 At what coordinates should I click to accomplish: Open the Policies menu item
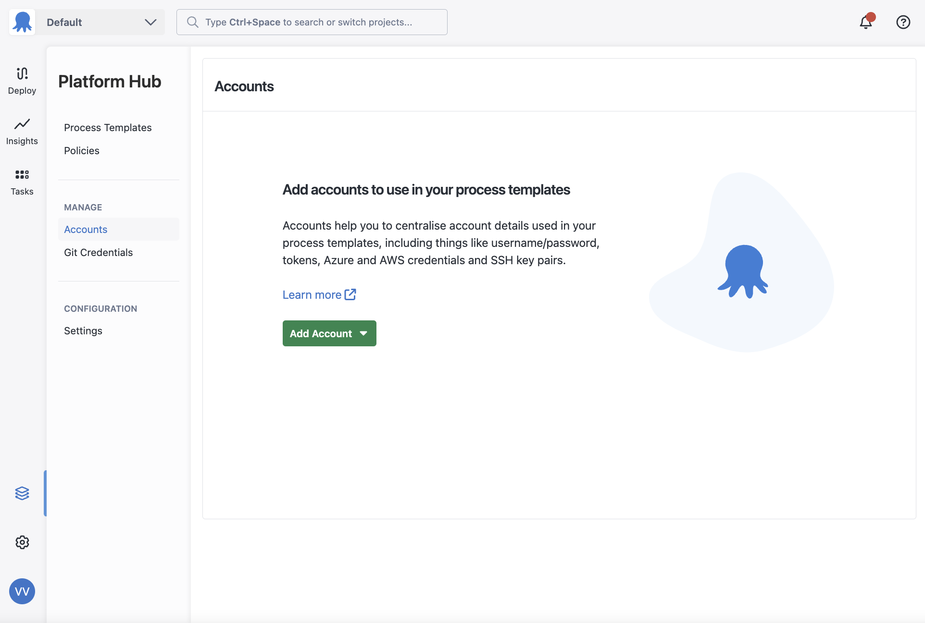pyautogui.click(x=82, y=151)
